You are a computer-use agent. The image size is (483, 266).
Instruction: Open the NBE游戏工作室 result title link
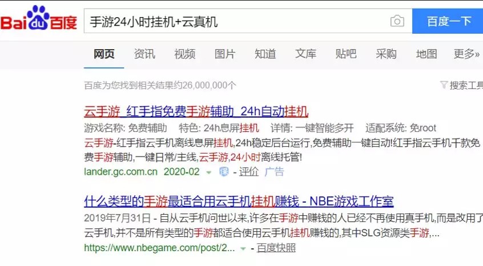click(239, 201)
